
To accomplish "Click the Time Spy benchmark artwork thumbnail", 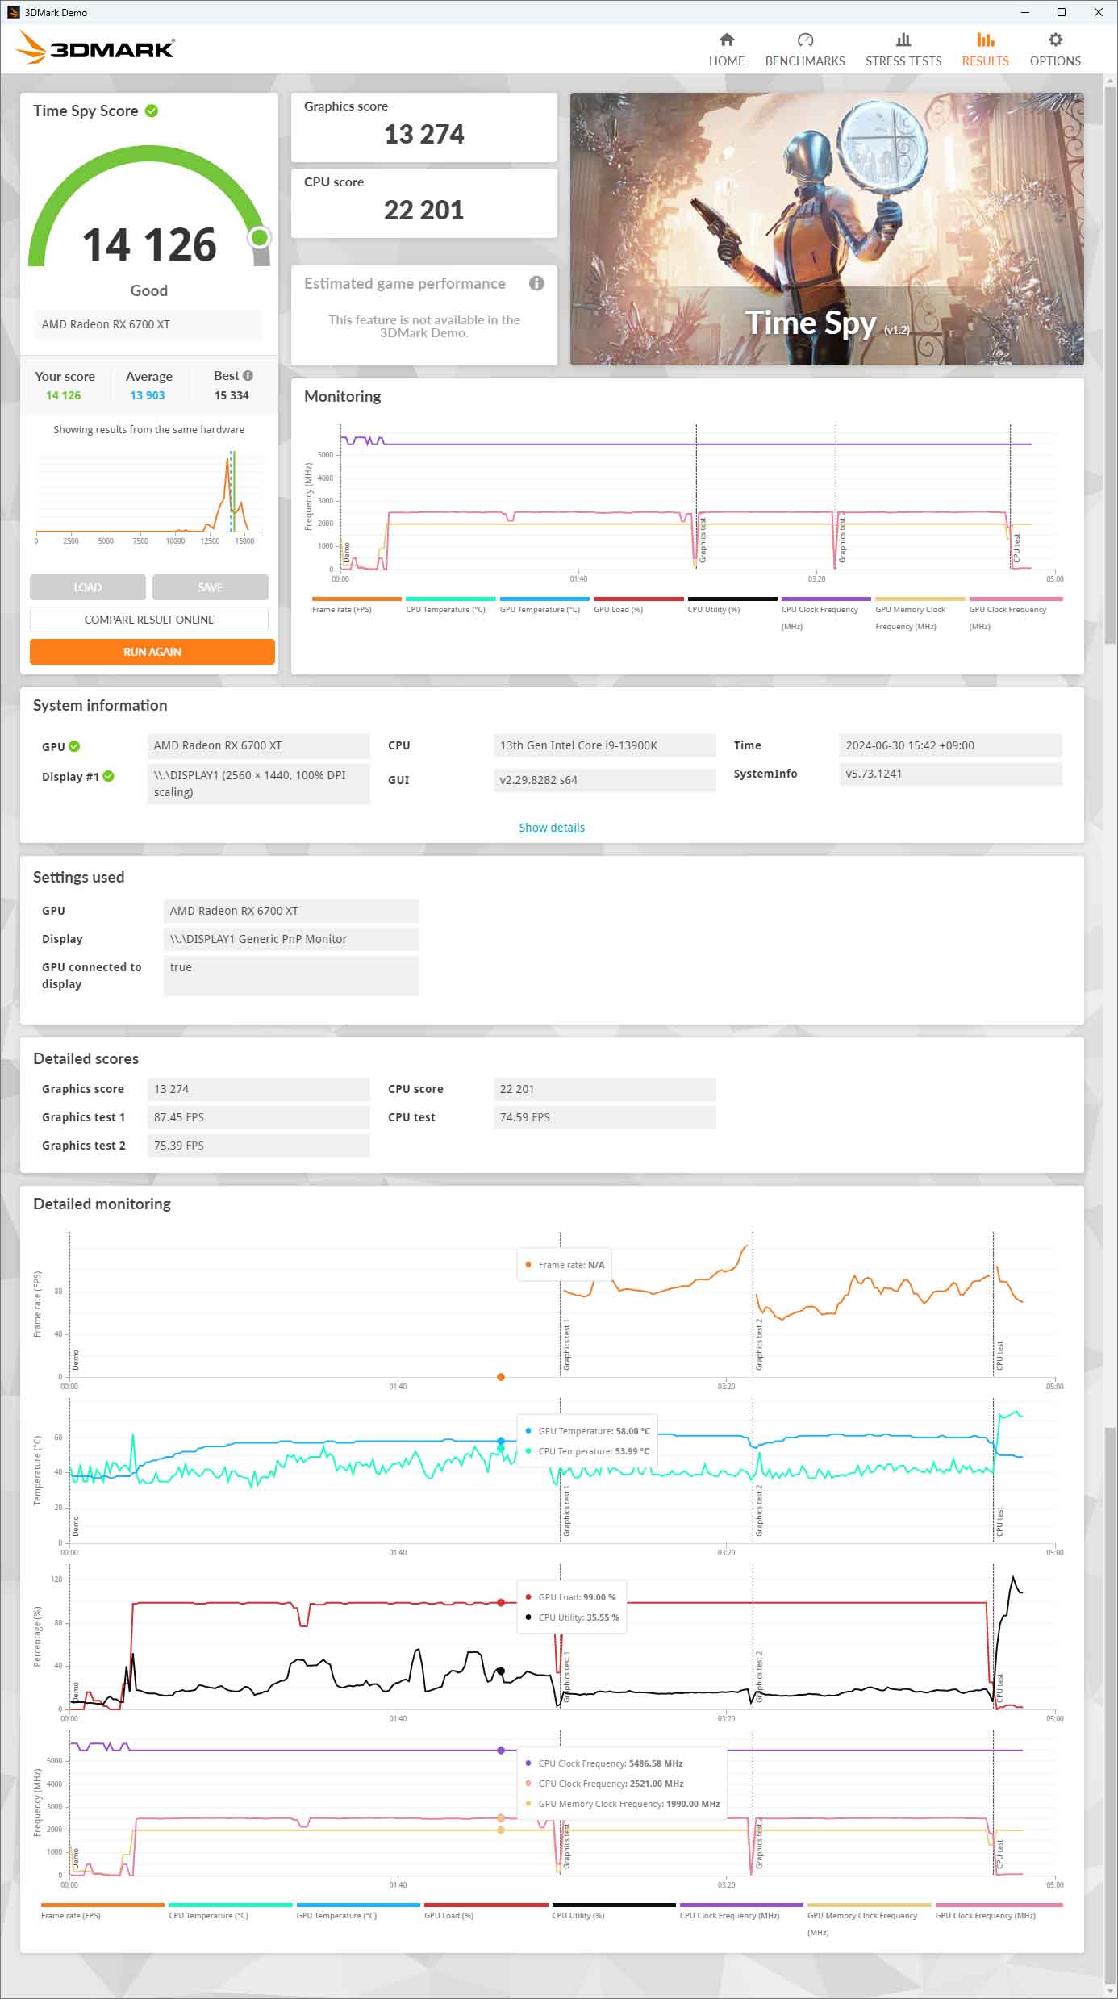I will [x=826, y=229].
